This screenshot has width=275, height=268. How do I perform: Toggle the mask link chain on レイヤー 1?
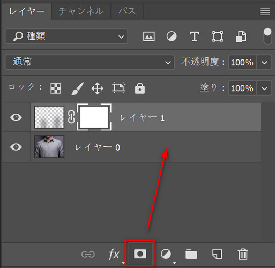pos(71,117)
